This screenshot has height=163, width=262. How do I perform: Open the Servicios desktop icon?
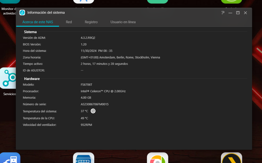pyautogui.click(x=8, y=78)
